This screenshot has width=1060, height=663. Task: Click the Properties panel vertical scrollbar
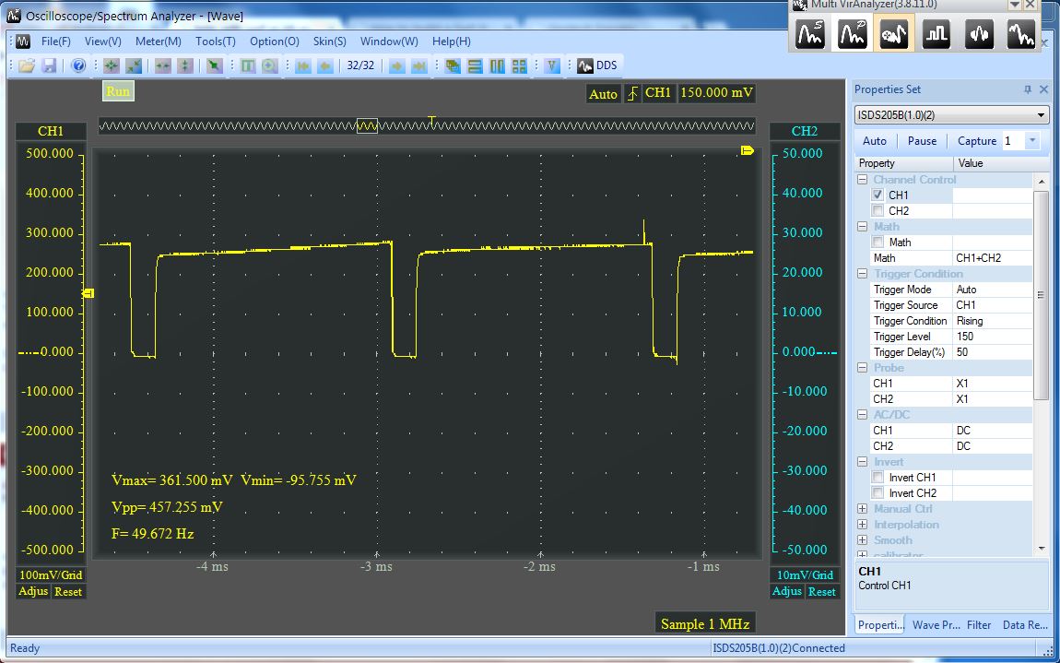point(1041,295)
